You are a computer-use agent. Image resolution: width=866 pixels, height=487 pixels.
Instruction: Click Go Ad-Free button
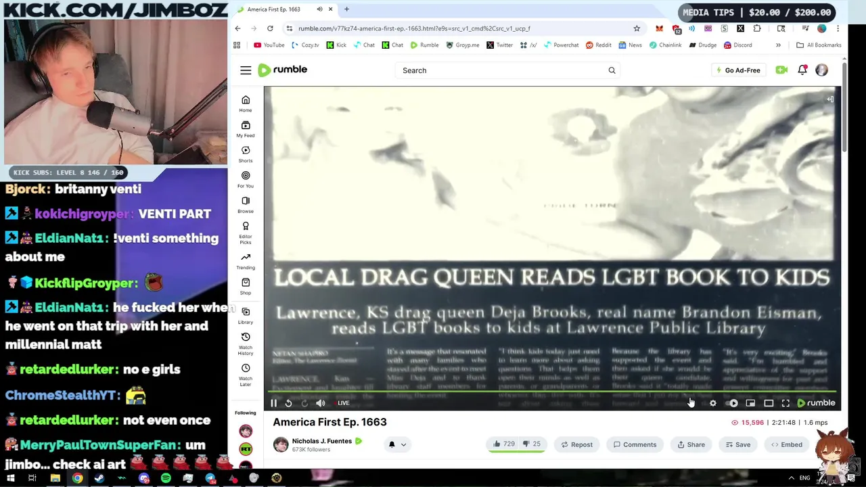coord(739,70)
